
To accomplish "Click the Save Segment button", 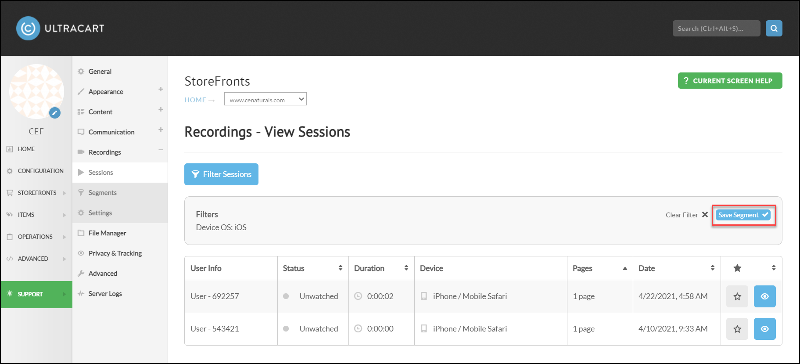I will (743, 215).
